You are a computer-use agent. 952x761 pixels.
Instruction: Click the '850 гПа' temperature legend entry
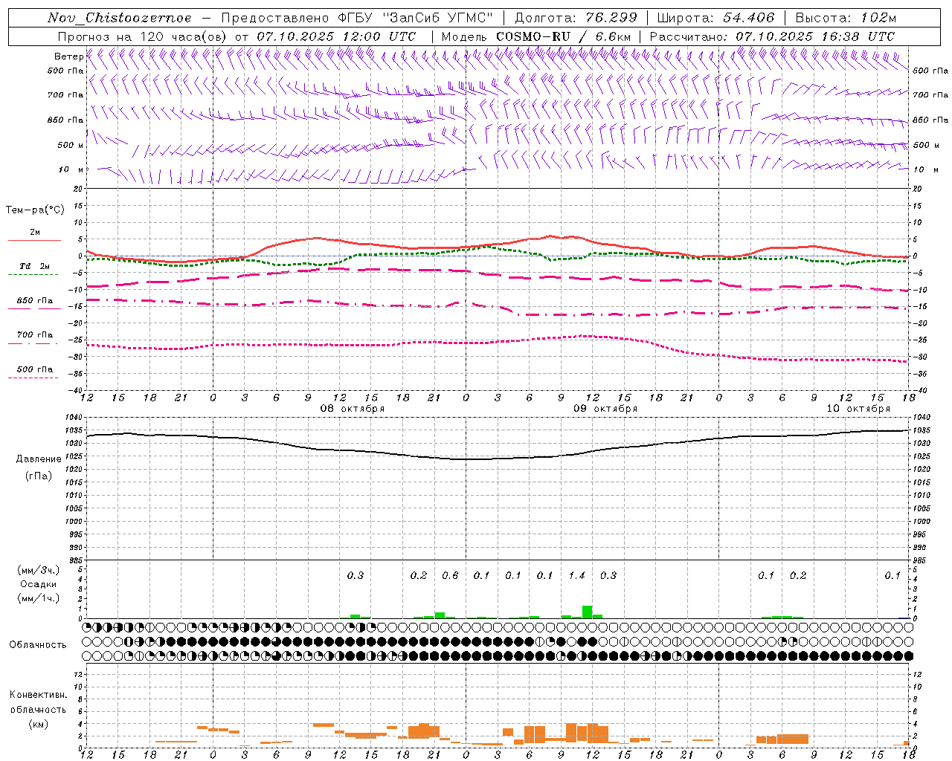35,301
